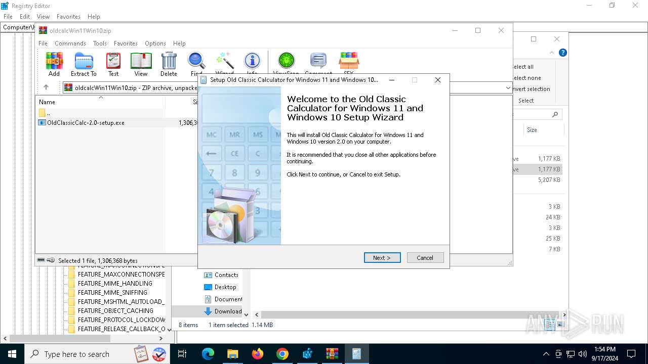Select FEATURE_MIME_SNIFFING registry key
The image size is (648, 364).
pos(112,293)
